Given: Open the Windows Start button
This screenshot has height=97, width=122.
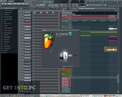Looking at the screenshot, I should [3, 96].
